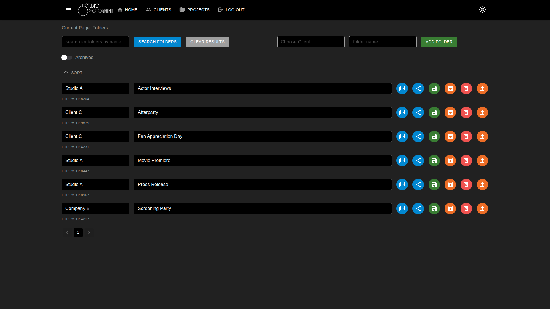Open the hamburger navigation menu
This screenshot has height=309, width=550.
69,10
